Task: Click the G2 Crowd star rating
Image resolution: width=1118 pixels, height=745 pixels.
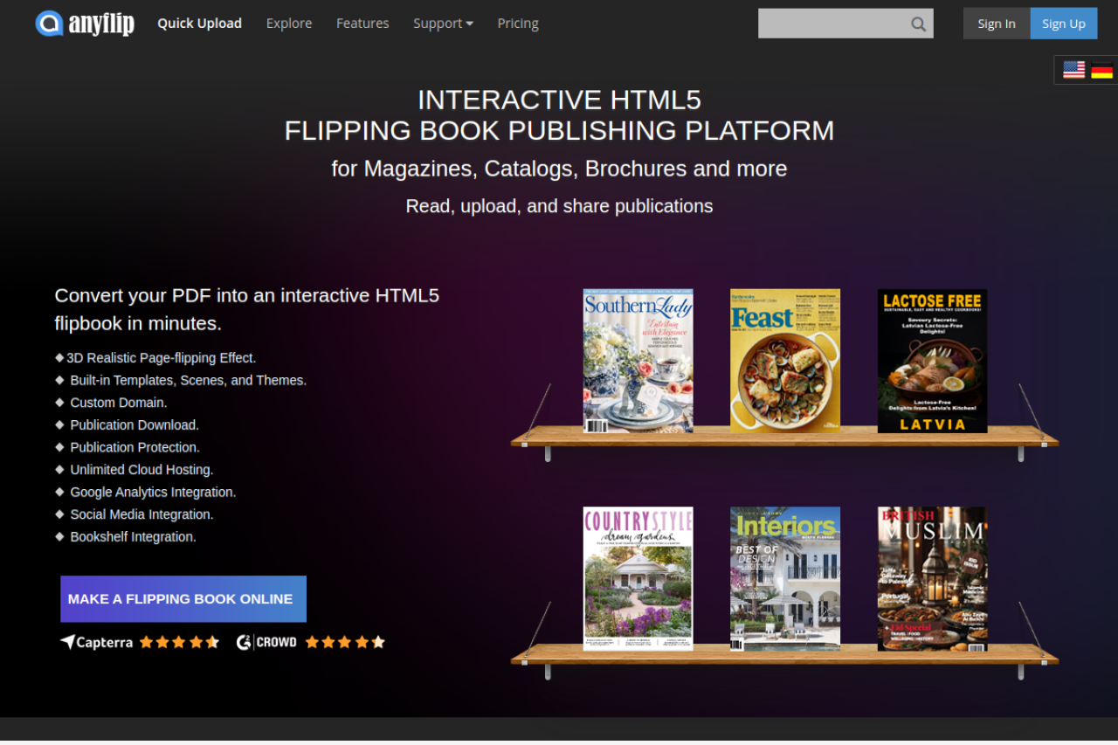Action: (x=345, y=642)
